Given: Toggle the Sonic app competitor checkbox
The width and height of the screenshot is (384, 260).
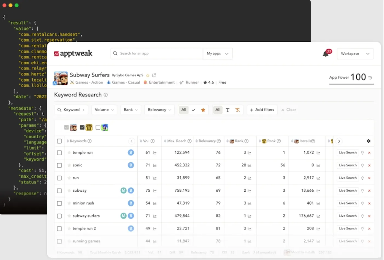Looking at the screenshot, I should coord(98,128).
